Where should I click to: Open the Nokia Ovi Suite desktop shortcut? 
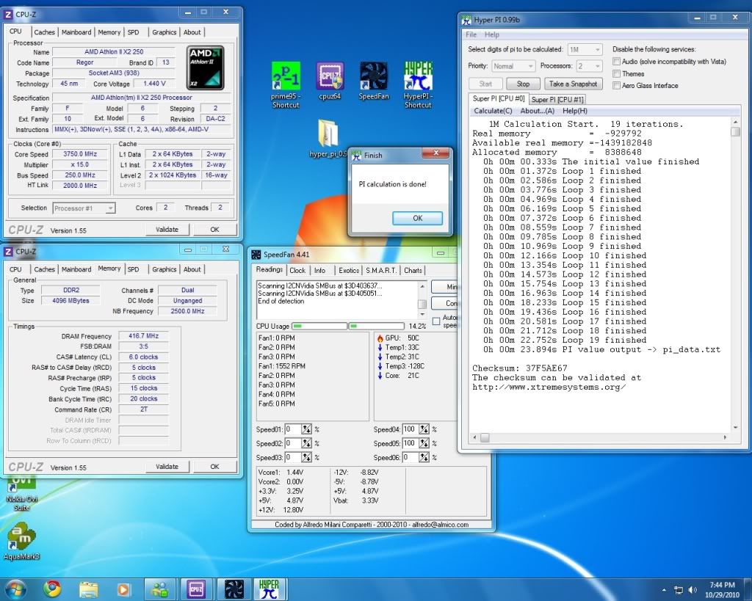point(21,494)
